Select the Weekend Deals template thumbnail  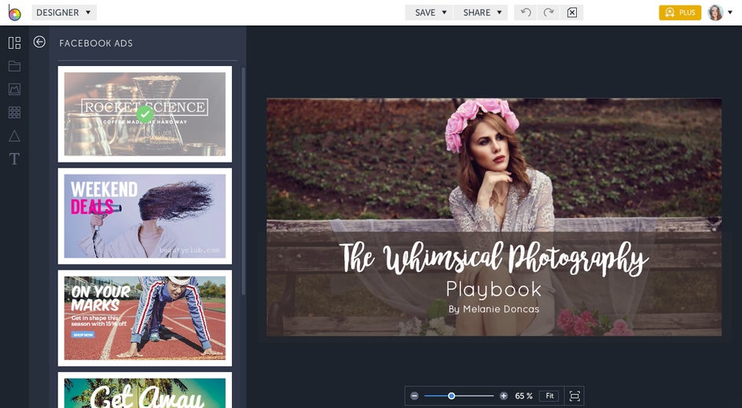click(145, 216)
